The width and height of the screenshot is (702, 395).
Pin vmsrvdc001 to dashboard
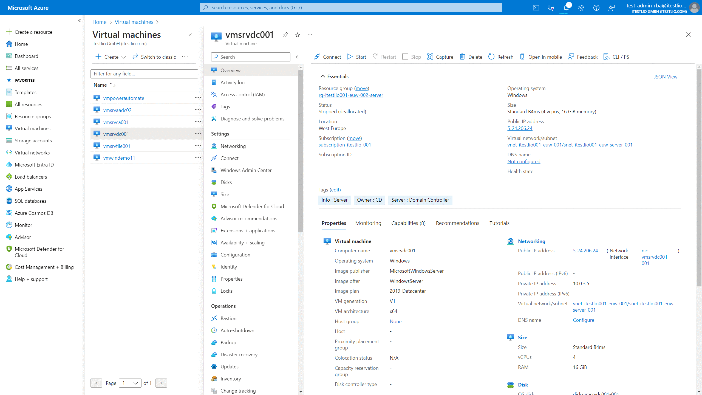tap(285, 35)
